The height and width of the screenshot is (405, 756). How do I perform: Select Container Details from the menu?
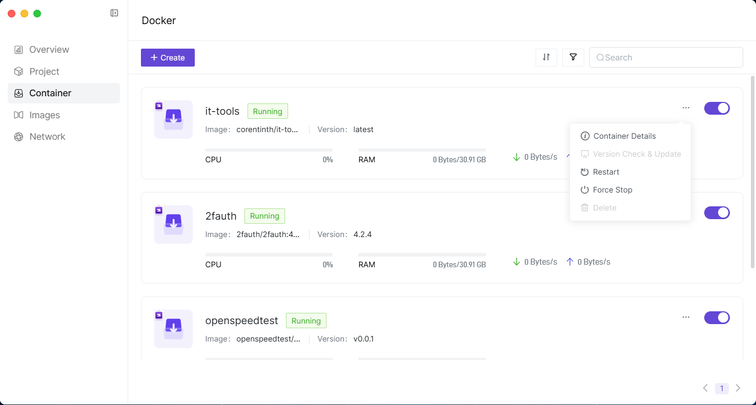coord(624,136)
